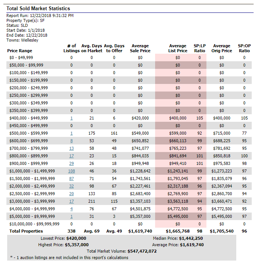This screenshot has width=257, height=267.
Task: View the 17 listings for $3,000,000 - $3,999,999
Action: click(71, 201)
